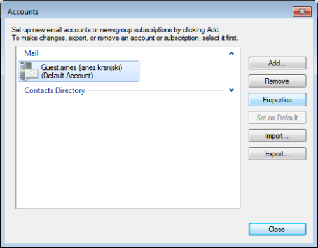Expand the Contacts Directory section chevron
The width and height of the screenshot is (318, 248).
[x=232, y=90]
